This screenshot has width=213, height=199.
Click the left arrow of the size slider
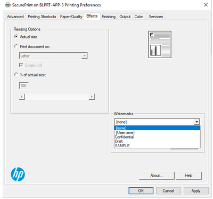tap(22, 97)
